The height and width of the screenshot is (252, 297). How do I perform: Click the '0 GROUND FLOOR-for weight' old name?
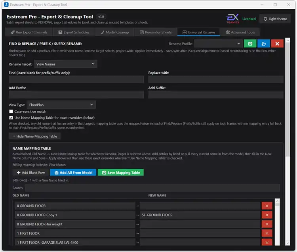click(75, 224)
